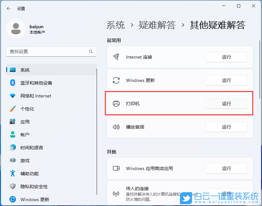Click inside the 查找设置 search box
This screenshot has height=206, width=262.
pos(51,51)
